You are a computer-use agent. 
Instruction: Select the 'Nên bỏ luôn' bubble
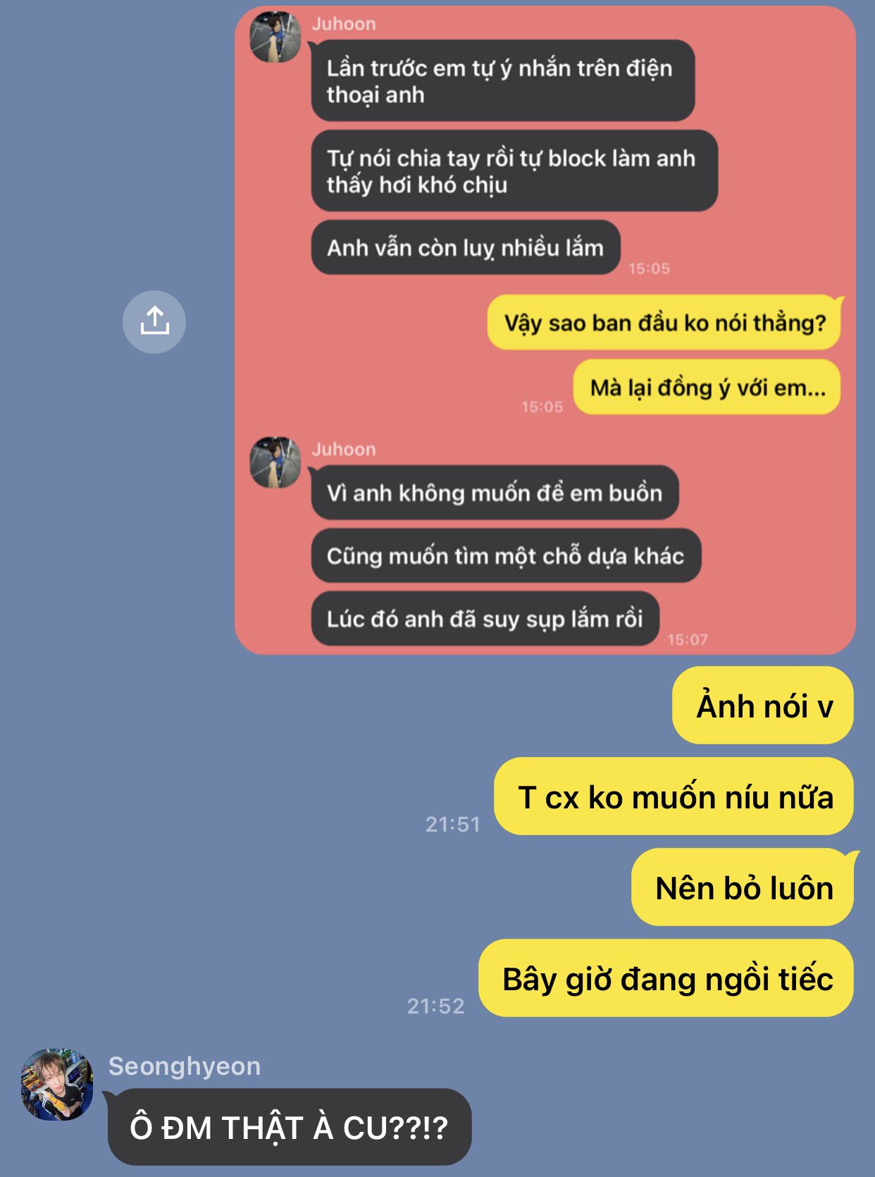click(743, 887)
